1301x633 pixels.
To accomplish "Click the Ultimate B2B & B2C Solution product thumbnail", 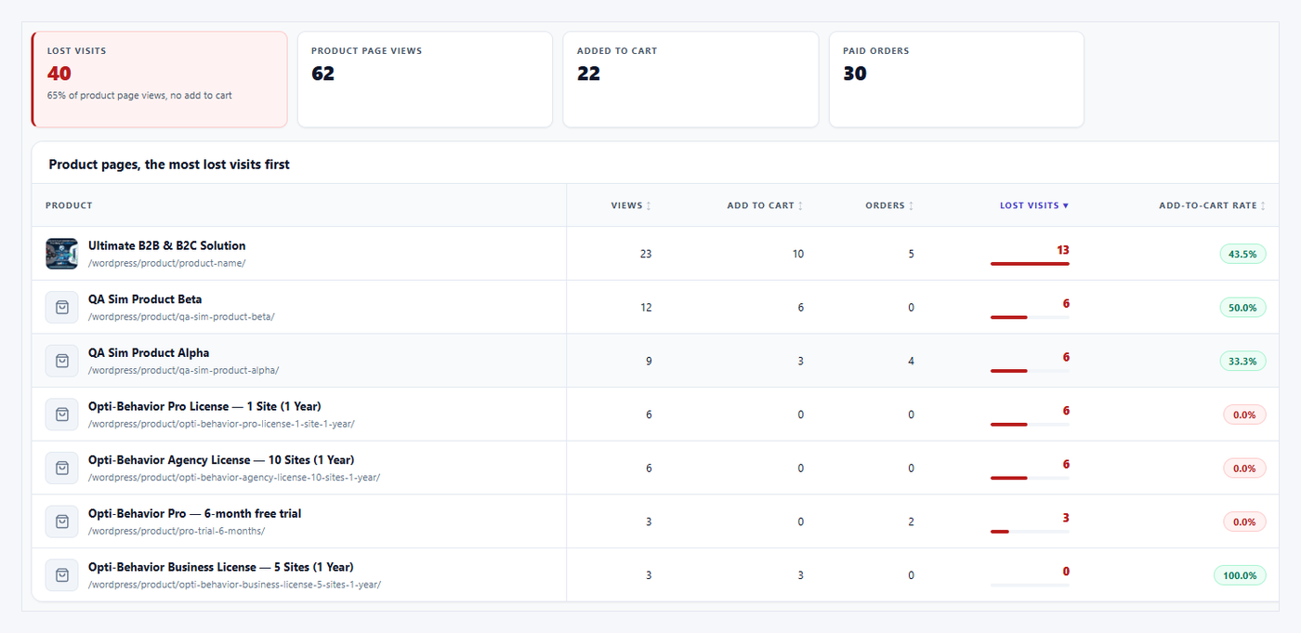I will (x=61, y=254).
